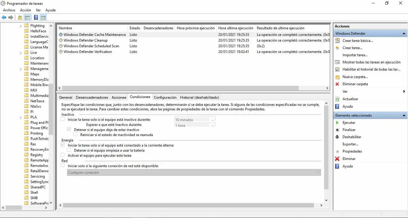Open the Ver submenu arrow in Acciones pane
The height and width of the screenshot is (218, 408).
pyautogui.click(x=404, y=92)
